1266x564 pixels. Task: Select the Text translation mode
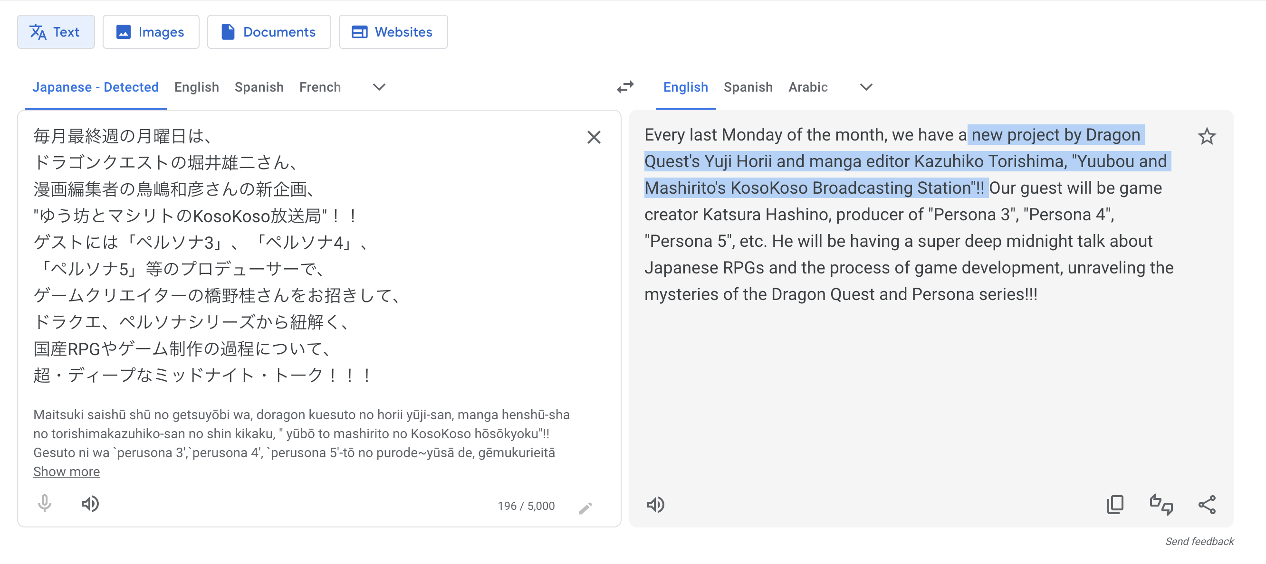click(x=56, y=32)
